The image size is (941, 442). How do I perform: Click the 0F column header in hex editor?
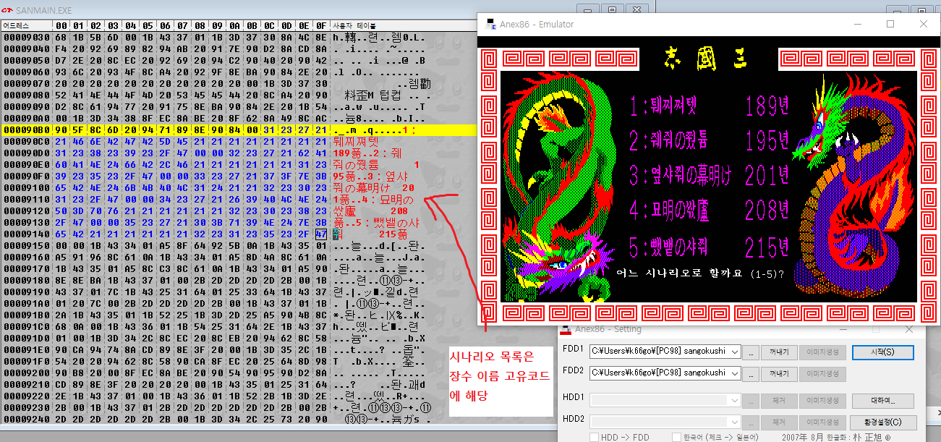click(x=322, y=25)
